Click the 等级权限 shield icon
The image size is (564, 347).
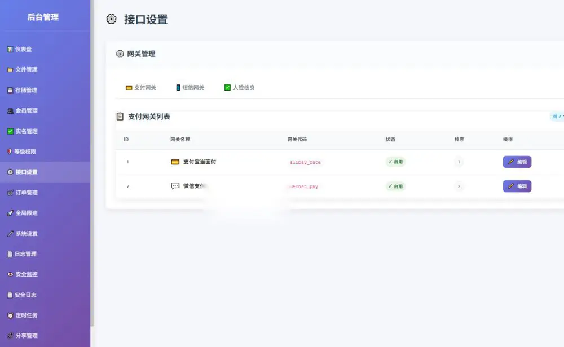click(x=10, y=152)
